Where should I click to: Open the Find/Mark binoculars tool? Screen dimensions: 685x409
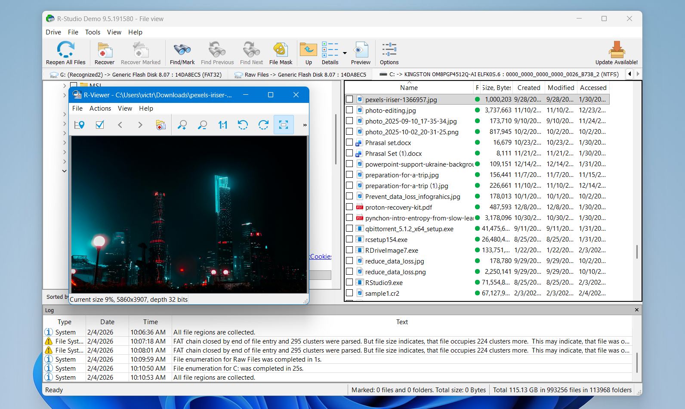tap(182, 50)
